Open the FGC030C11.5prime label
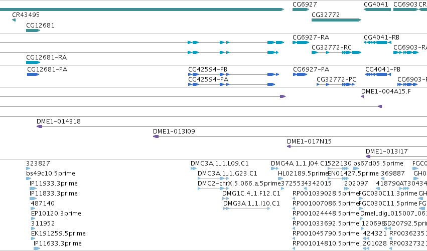 click(x=388, y=203)
